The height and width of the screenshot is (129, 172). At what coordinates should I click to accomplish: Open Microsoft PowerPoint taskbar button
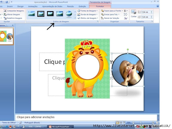pos(60,127)
